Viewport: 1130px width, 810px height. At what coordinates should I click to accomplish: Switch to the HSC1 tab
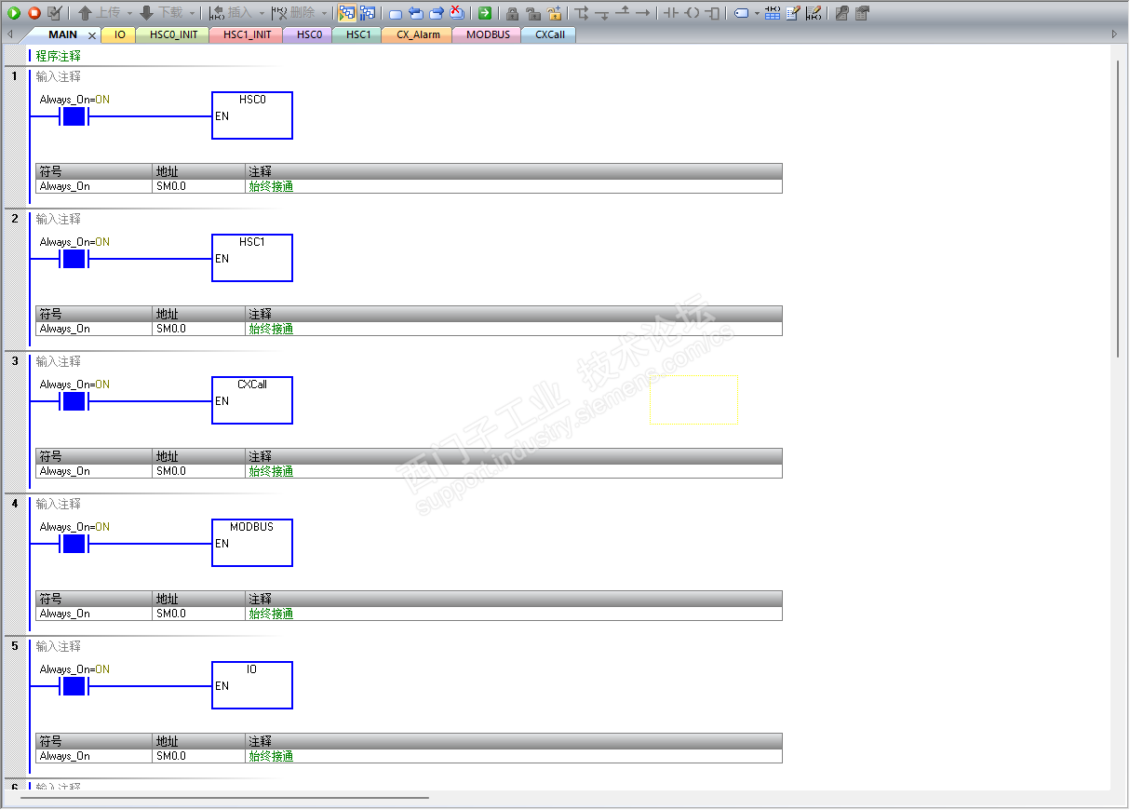click(357, 34)
